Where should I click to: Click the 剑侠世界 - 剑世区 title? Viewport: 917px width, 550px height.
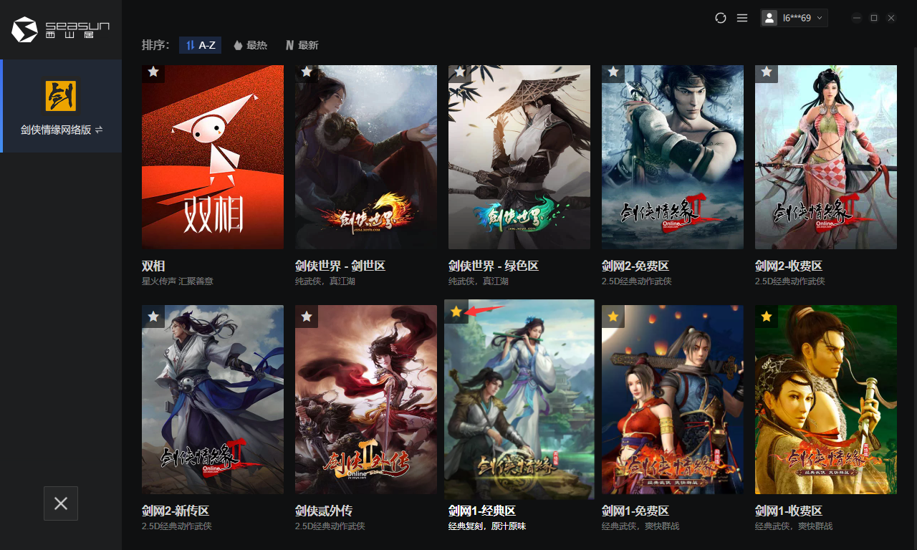pyautogui.click(x=340, y=266)
